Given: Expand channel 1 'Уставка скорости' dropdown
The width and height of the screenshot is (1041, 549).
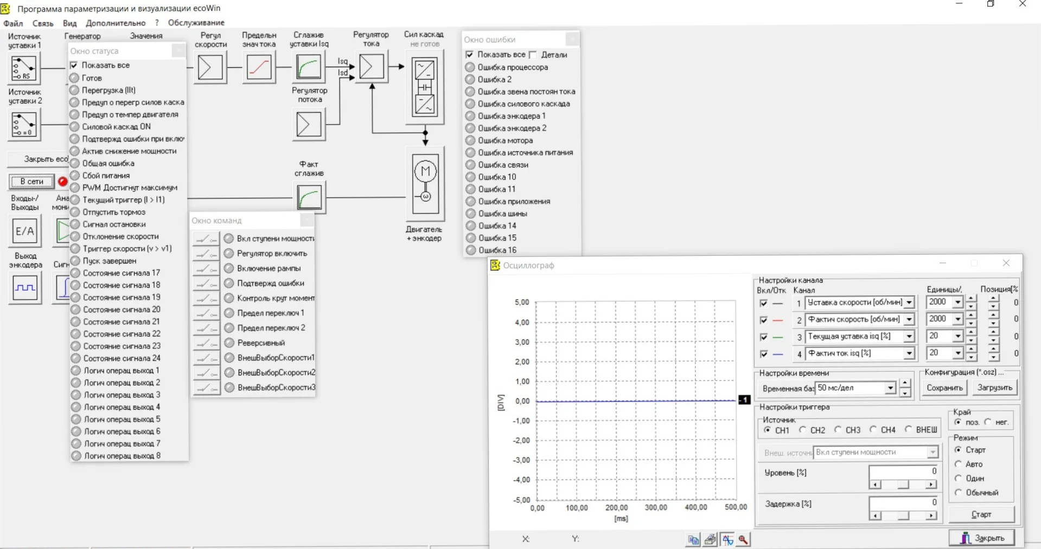Looking at the screenshot, I should point(909,302).
